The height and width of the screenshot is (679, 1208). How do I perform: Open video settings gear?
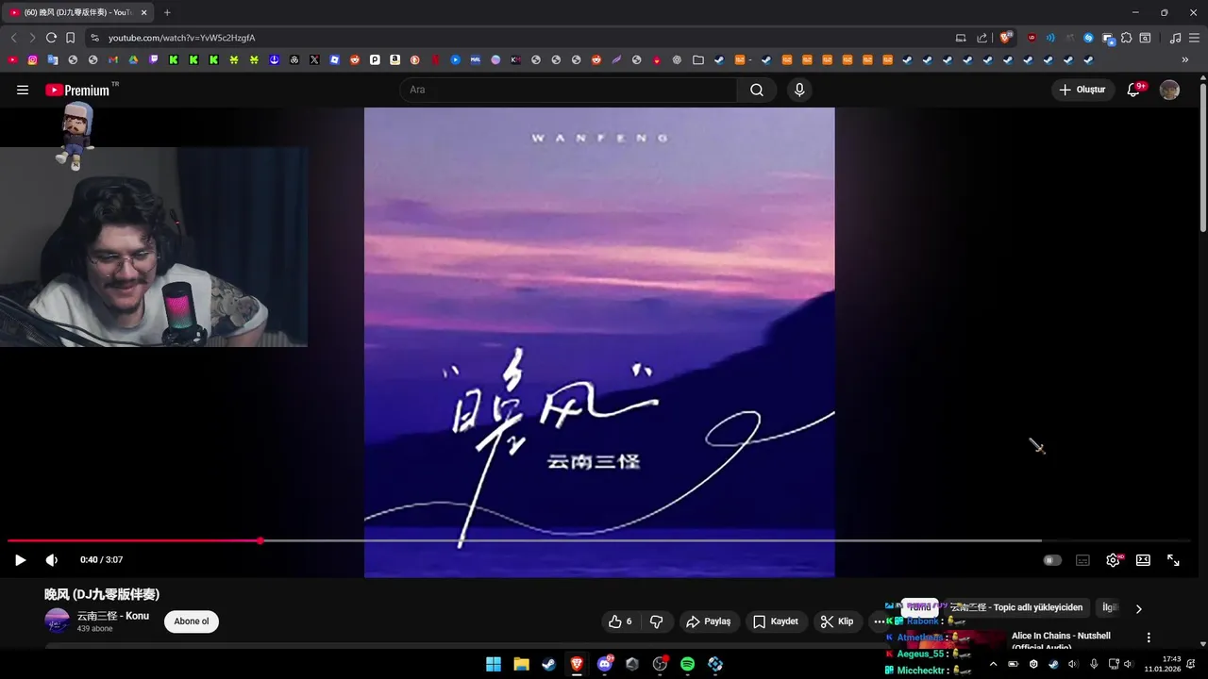pos(1113,560)
